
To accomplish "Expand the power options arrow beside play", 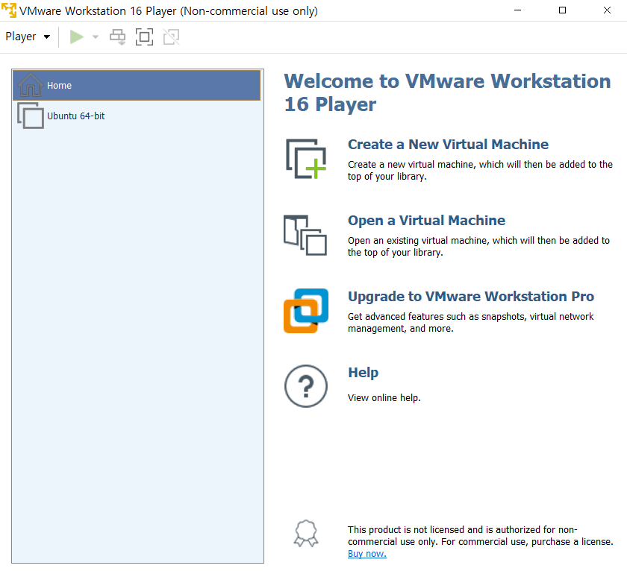I will click(96, 37).
